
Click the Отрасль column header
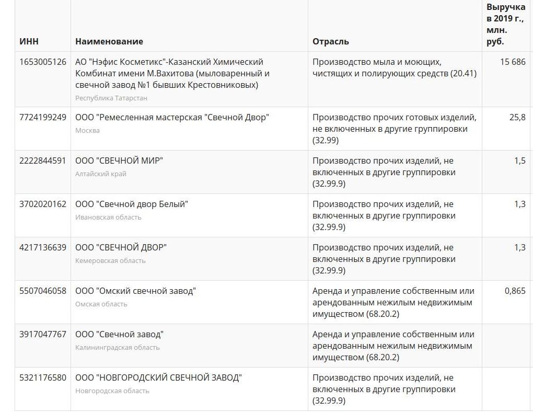click(331, 41)
